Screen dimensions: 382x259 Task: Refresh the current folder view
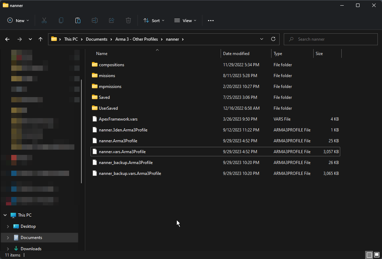[273, 39]
